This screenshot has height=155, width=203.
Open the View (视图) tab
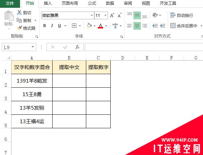point(146,3)
